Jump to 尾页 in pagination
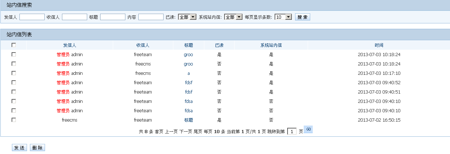Viewport: 450px width, 154px height. 198,132
